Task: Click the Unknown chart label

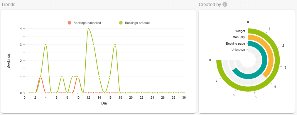Action: pos(238,50)
